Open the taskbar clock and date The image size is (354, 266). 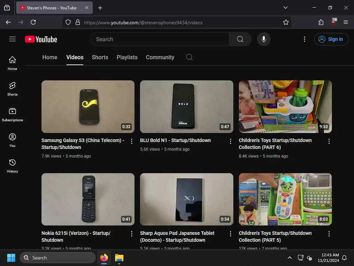[328, 258]
